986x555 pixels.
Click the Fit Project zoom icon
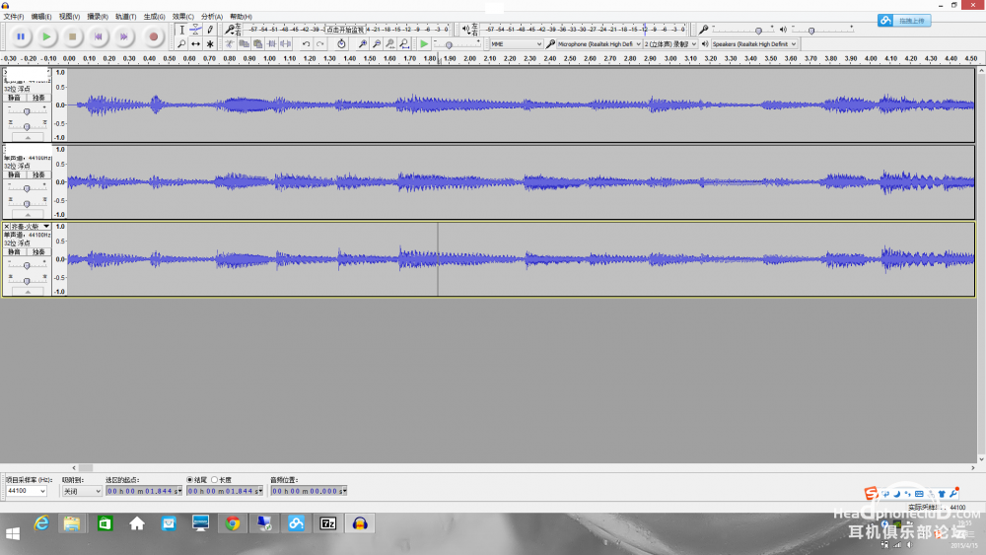[404, 44]
